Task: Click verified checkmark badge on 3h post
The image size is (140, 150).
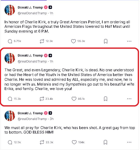Action: (x=46, y=113)
